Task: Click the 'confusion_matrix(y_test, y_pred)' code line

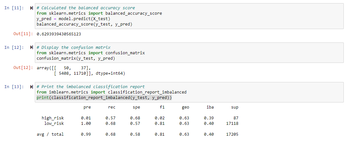Action: pos(76,58)
